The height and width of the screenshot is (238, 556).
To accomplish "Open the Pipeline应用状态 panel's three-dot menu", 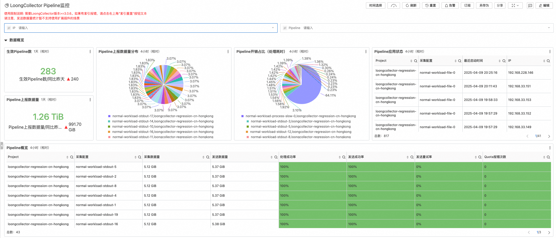I will point(550,52).
